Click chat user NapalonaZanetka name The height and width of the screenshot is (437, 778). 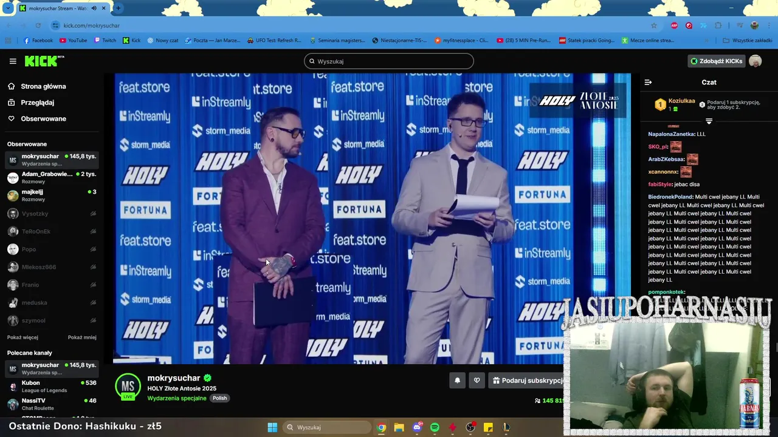pyautogui.click(x=672, y=134)
